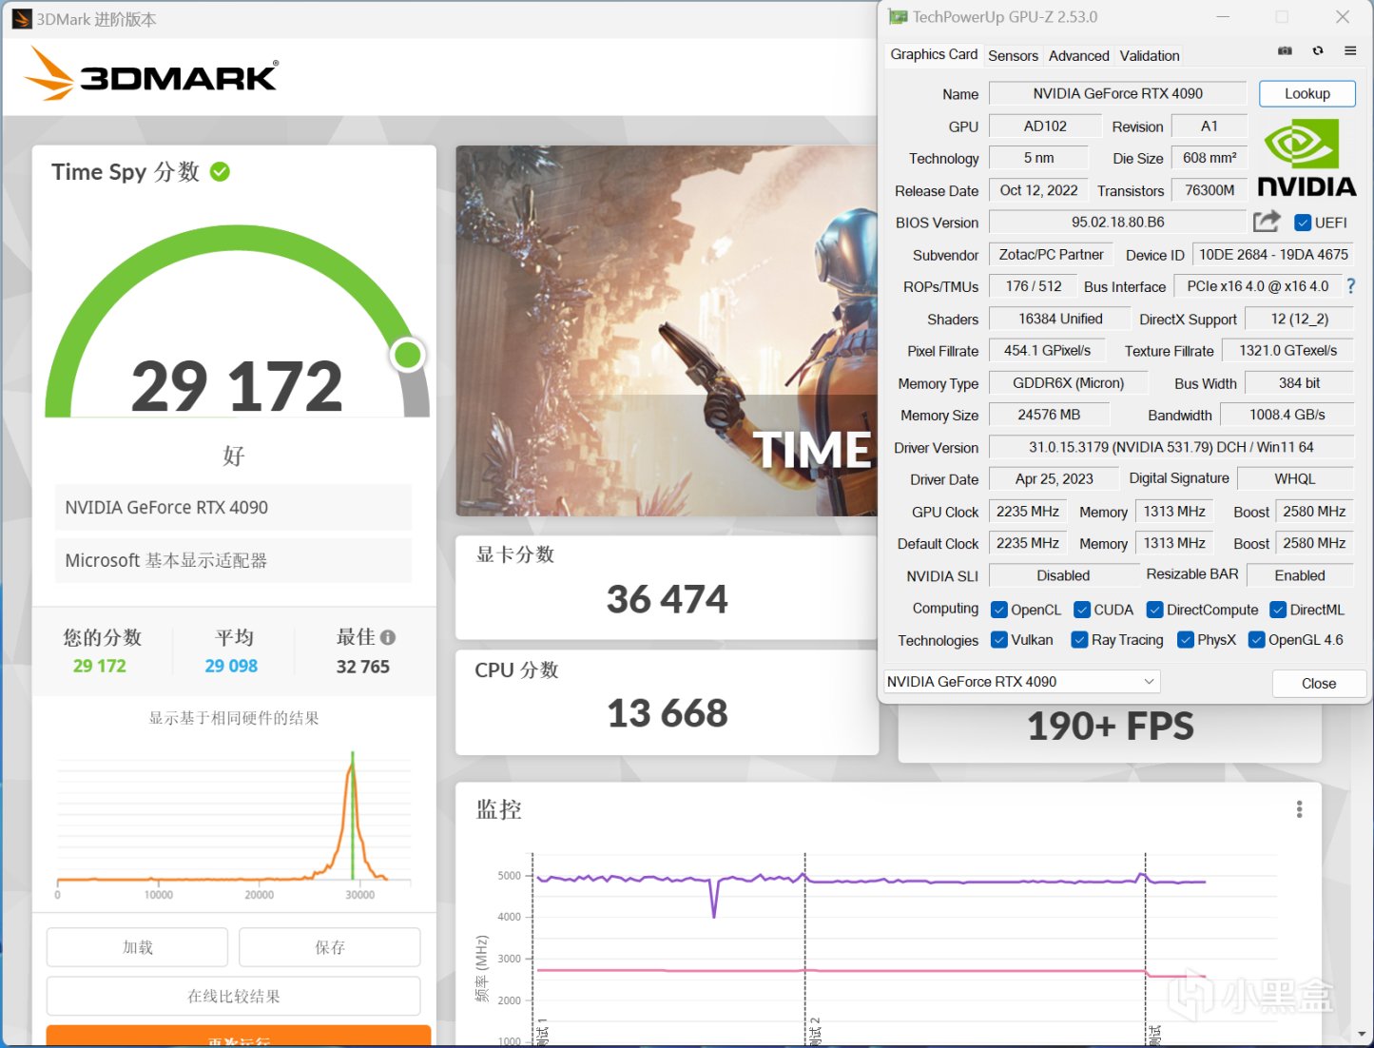Click the BIOS export share icon
Image resolution: width=1374 pixels, height=1048 pixels.
1267,222
